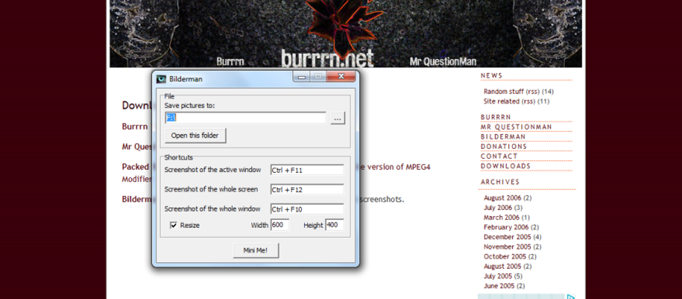
Task: Click the Height field showing 400
Action: [334, 225]
